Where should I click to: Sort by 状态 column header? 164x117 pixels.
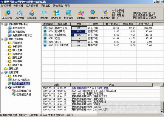point(95,24)
